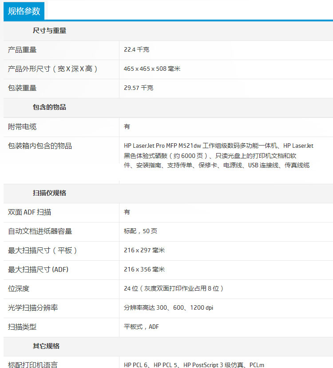
Task: Click the 扫描仪规格 section header
Action: [49, 193]
